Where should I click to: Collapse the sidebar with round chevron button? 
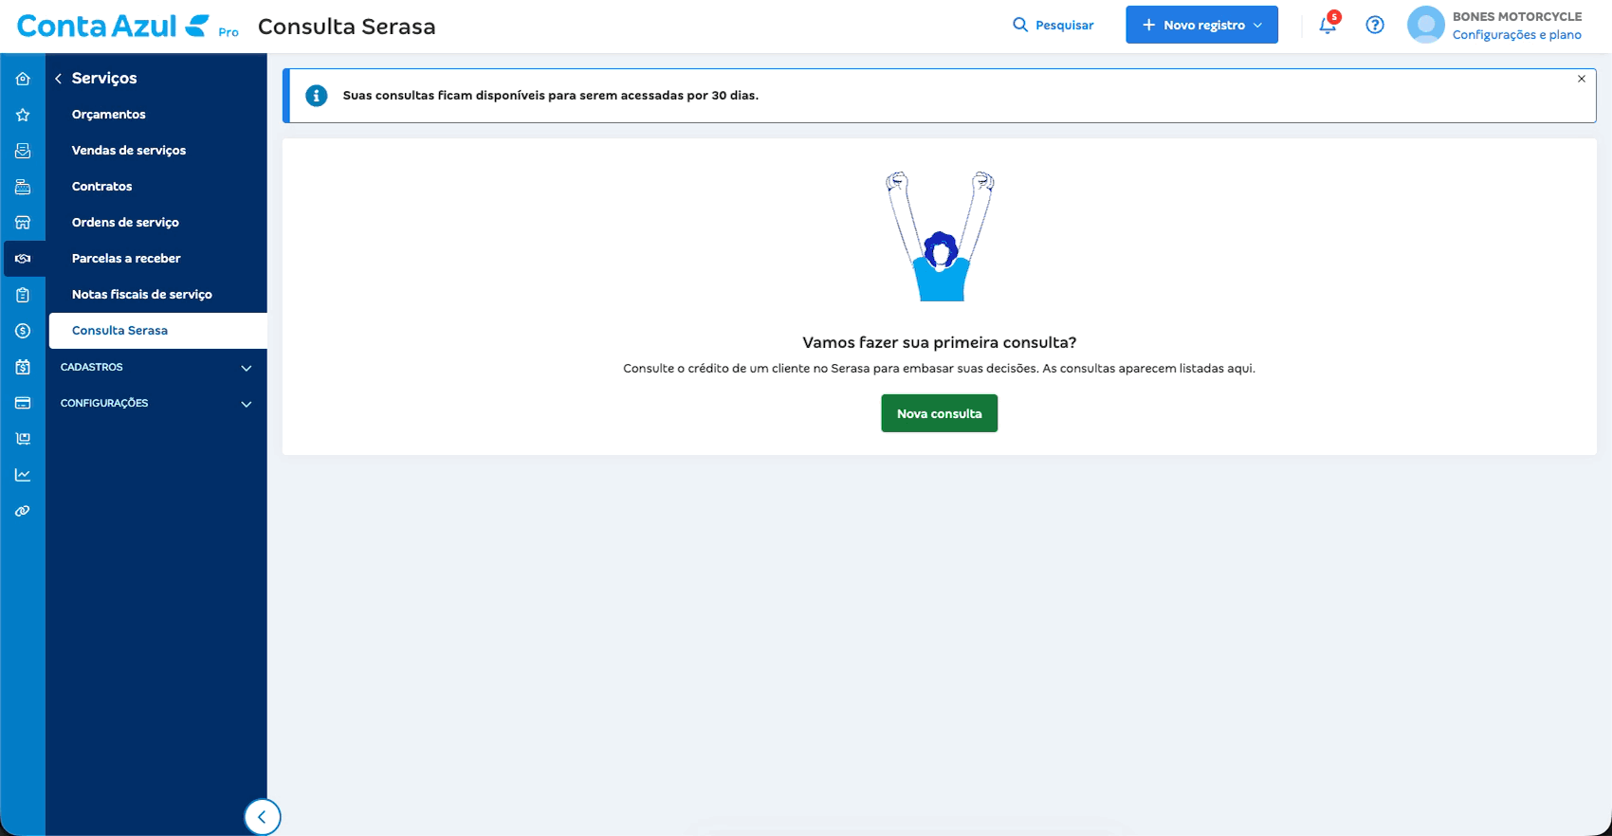click(262, 817)
